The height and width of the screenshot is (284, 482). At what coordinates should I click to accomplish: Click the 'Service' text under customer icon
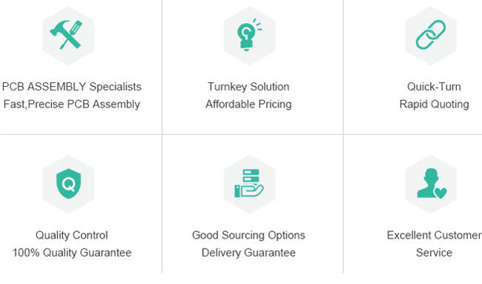click(434, 253)
